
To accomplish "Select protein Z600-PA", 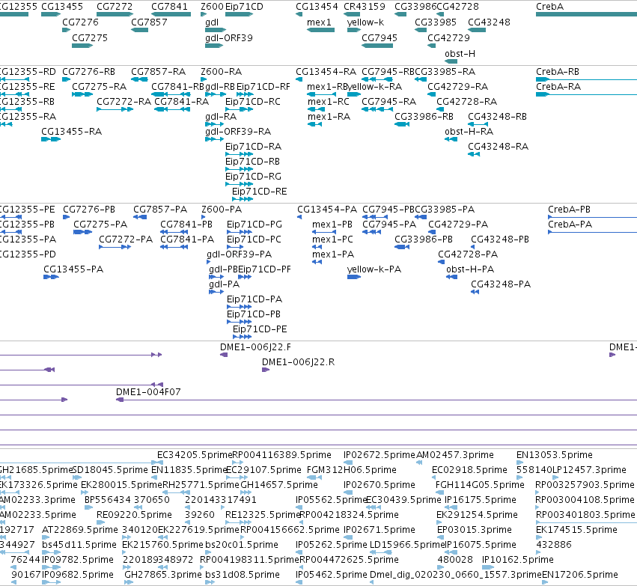I will (x=222, y=210).
